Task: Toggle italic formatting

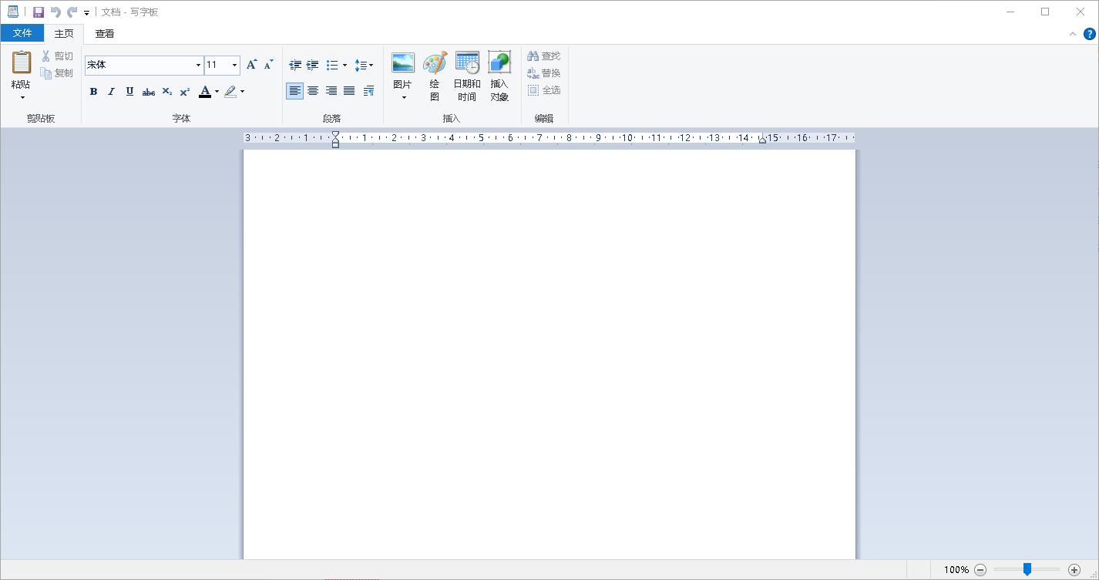Action: [111, 91]
